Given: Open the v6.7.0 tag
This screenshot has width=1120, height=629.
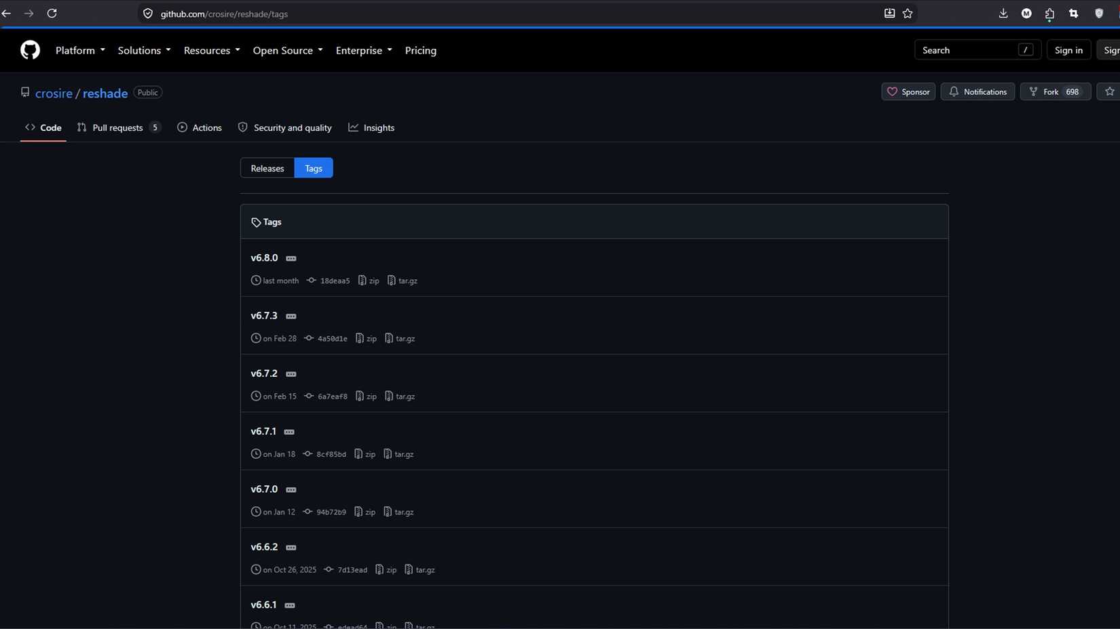Looking at the screenshot, I should click(264, 489).
